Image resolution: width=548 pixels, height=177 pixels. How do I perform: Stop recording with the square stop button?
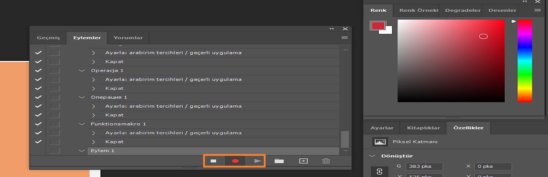214,161
